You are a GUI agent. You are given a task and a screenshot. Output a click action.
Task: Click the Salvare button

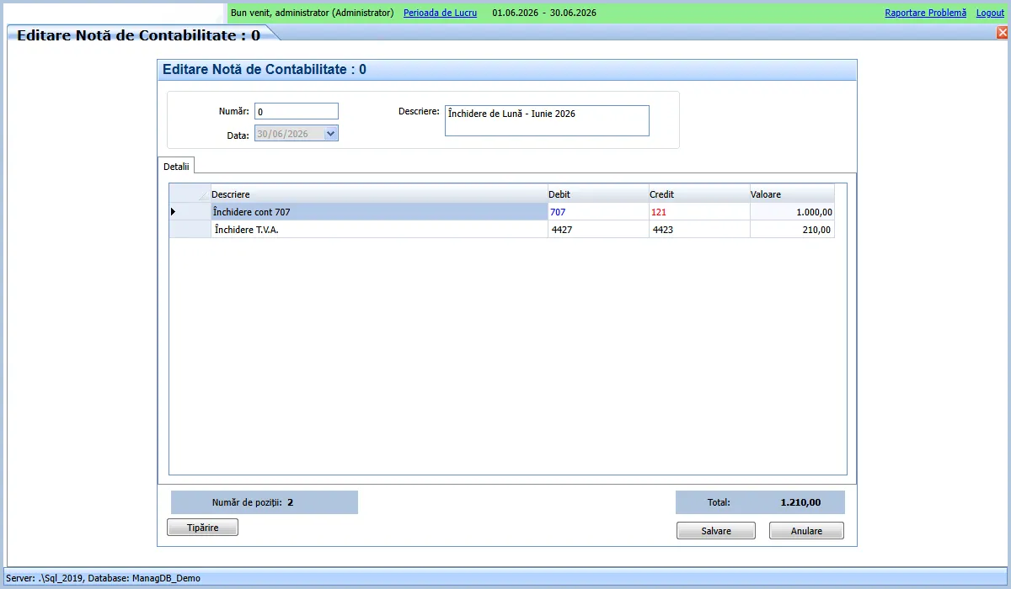pyautogui.click(x=716, y=531)
